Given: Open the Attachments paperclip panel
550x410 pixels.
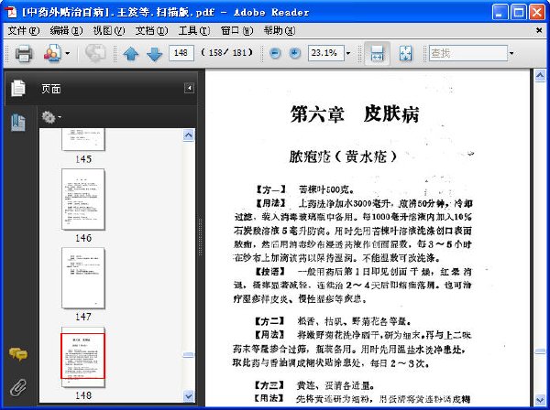Looking at the screenshot, I should pos(18,387).
